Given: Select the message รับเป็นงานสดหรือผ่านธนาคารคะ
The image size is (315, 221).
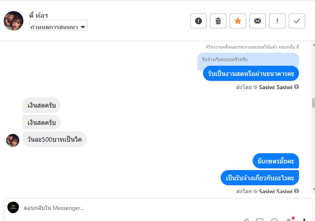Looking at the screenshot, I should [x=251, y=74].
